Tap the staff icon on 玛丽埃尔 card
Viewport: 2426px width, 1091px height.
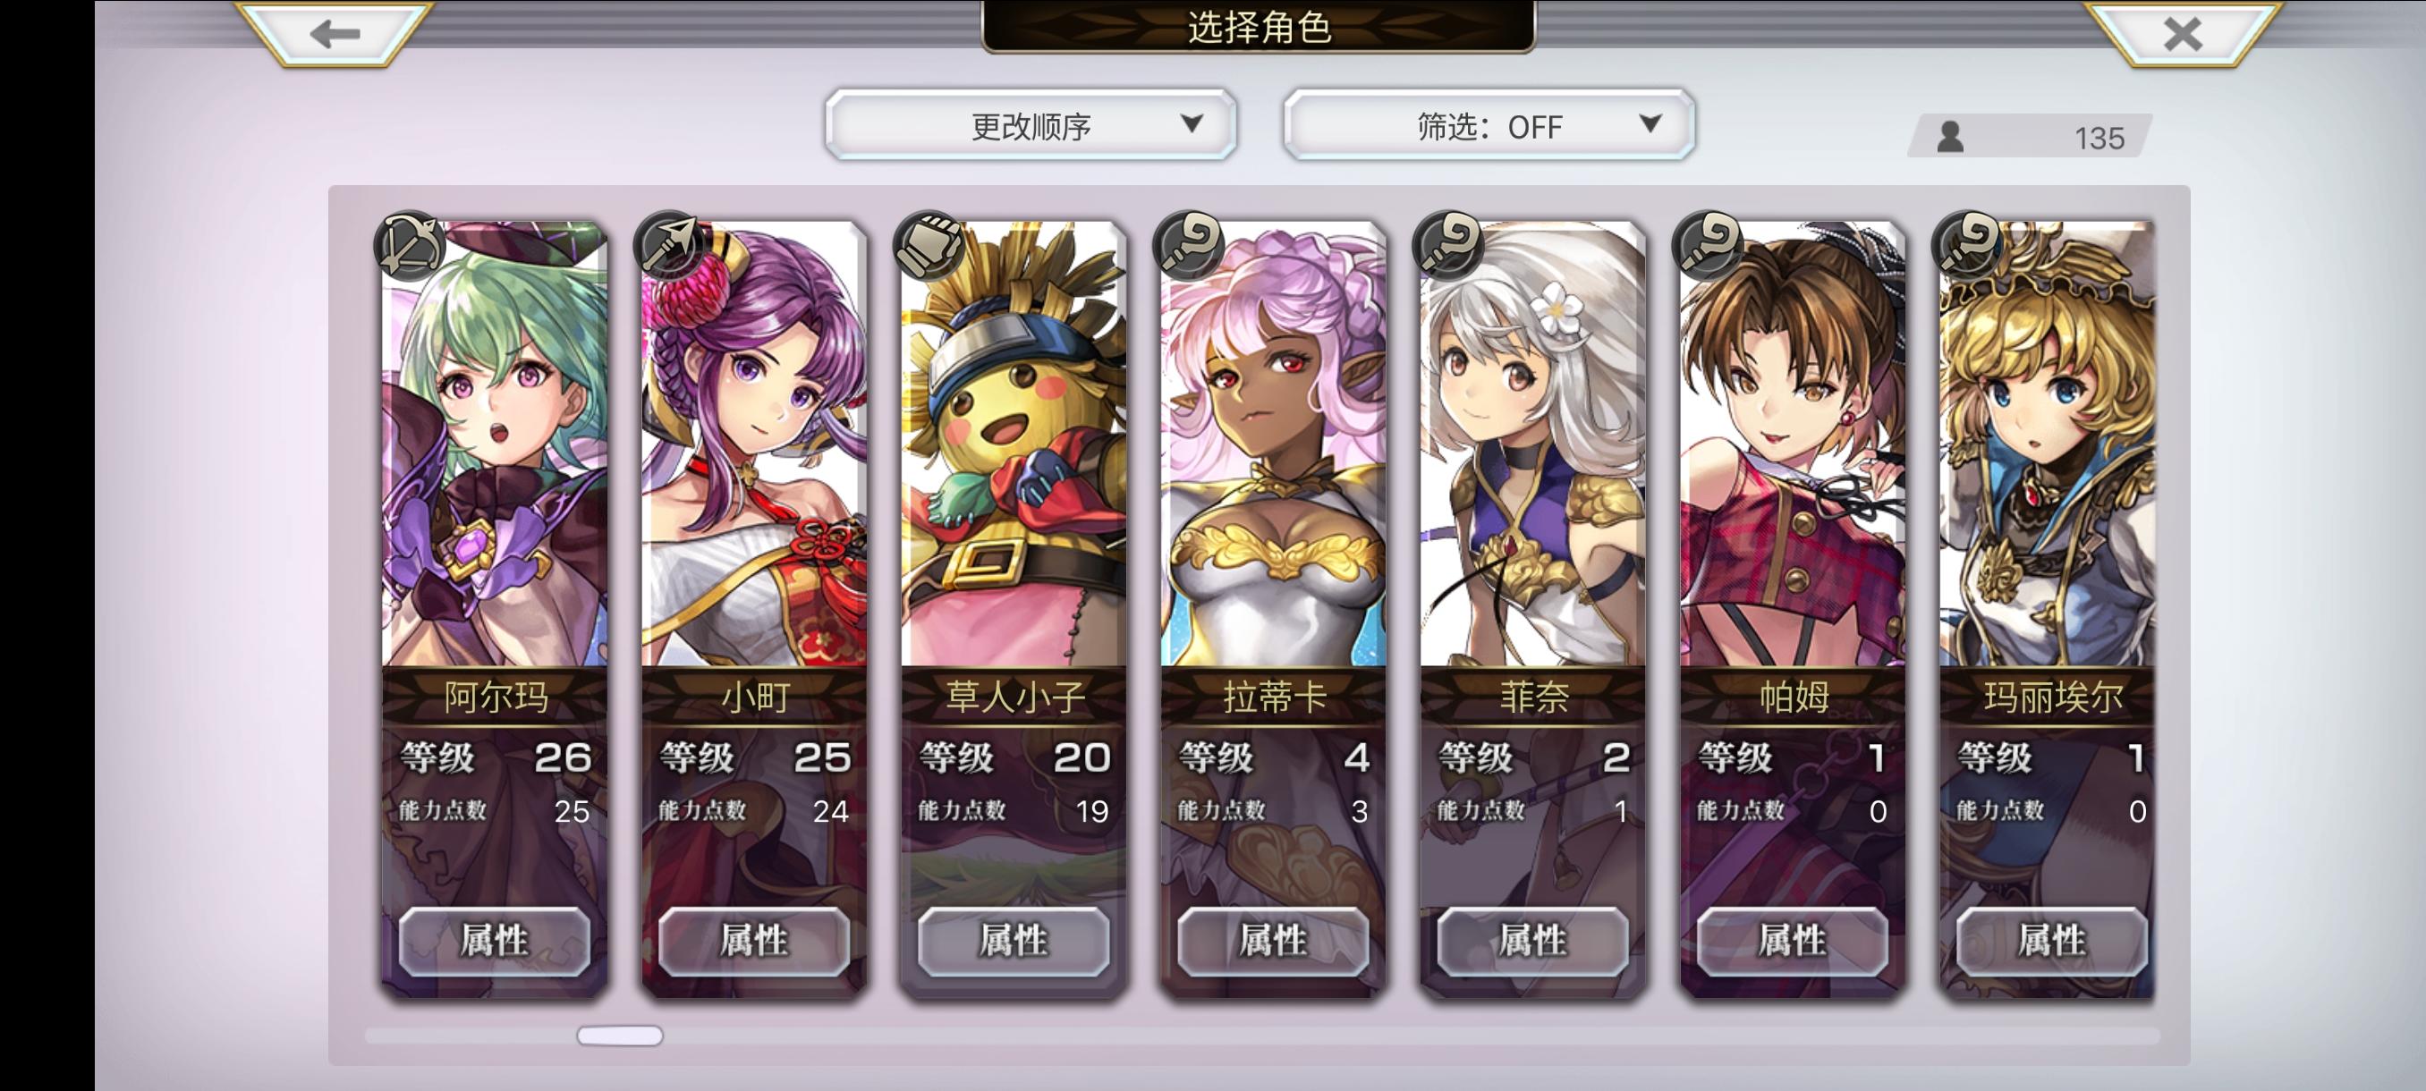click(1968, 246)
